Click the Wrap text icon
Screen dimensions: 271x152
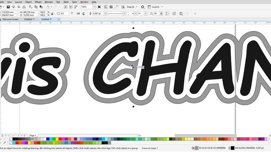pos(181,14)
